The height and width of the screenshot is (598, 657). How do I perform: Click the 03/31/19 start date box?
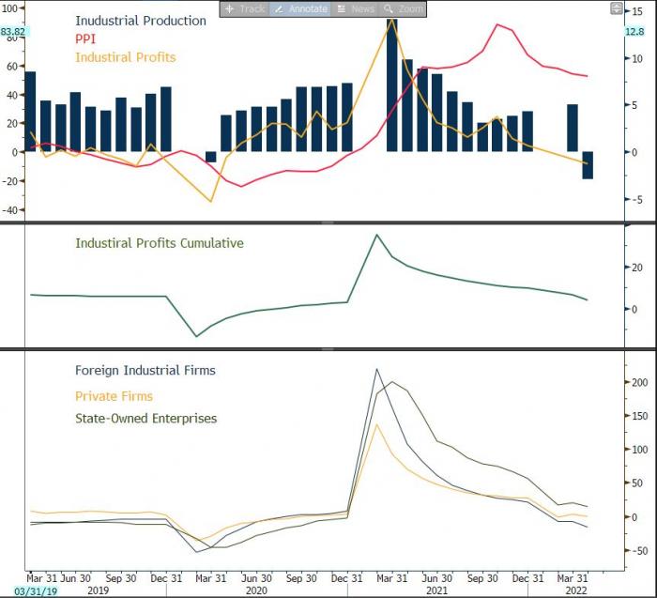[36, 591]
